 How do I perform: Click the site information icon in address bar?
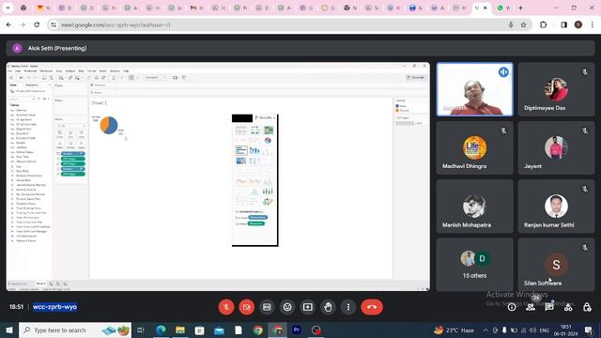pos(54,25)
